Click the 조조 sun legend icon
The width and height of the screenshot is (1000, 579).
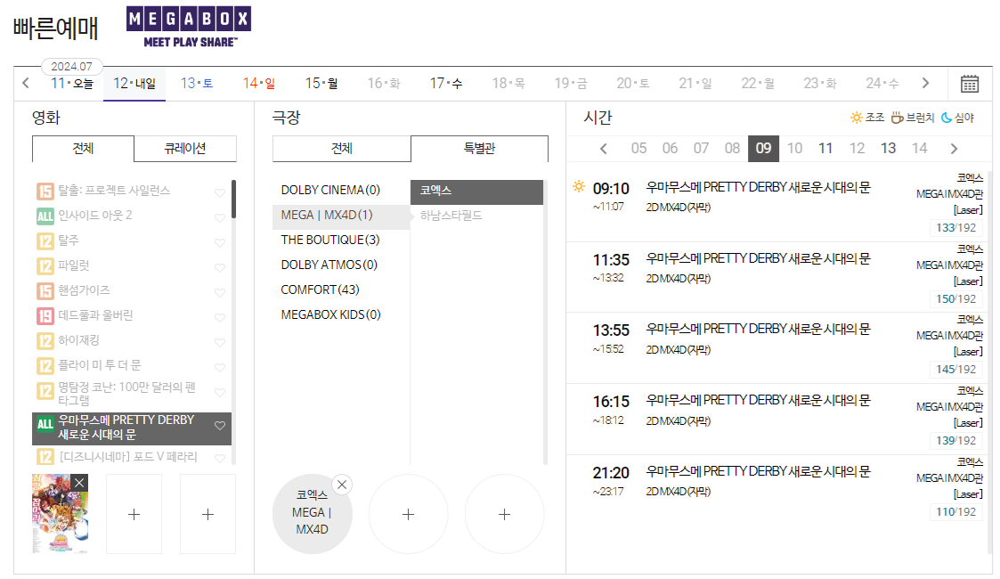(856, 118)
